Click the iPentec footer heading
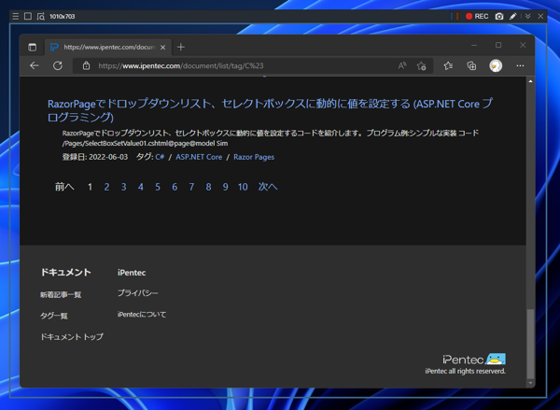The width and height of the screenshot is (560, 410). [132, 273]
